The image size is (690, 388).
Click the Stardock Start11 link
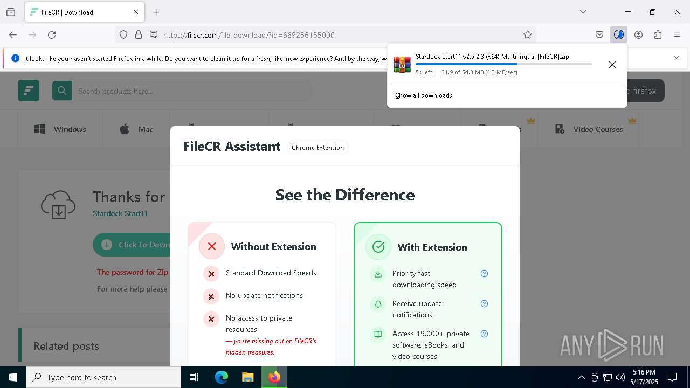120,213
